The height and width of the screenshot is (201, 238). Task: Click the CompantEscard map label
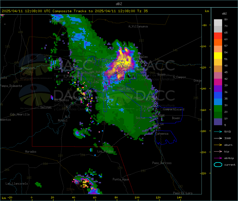pos(174,109)
